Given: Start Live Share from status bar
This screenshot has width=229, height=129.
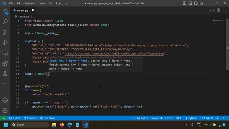Looking at the screenshot, I should (48, 118).
